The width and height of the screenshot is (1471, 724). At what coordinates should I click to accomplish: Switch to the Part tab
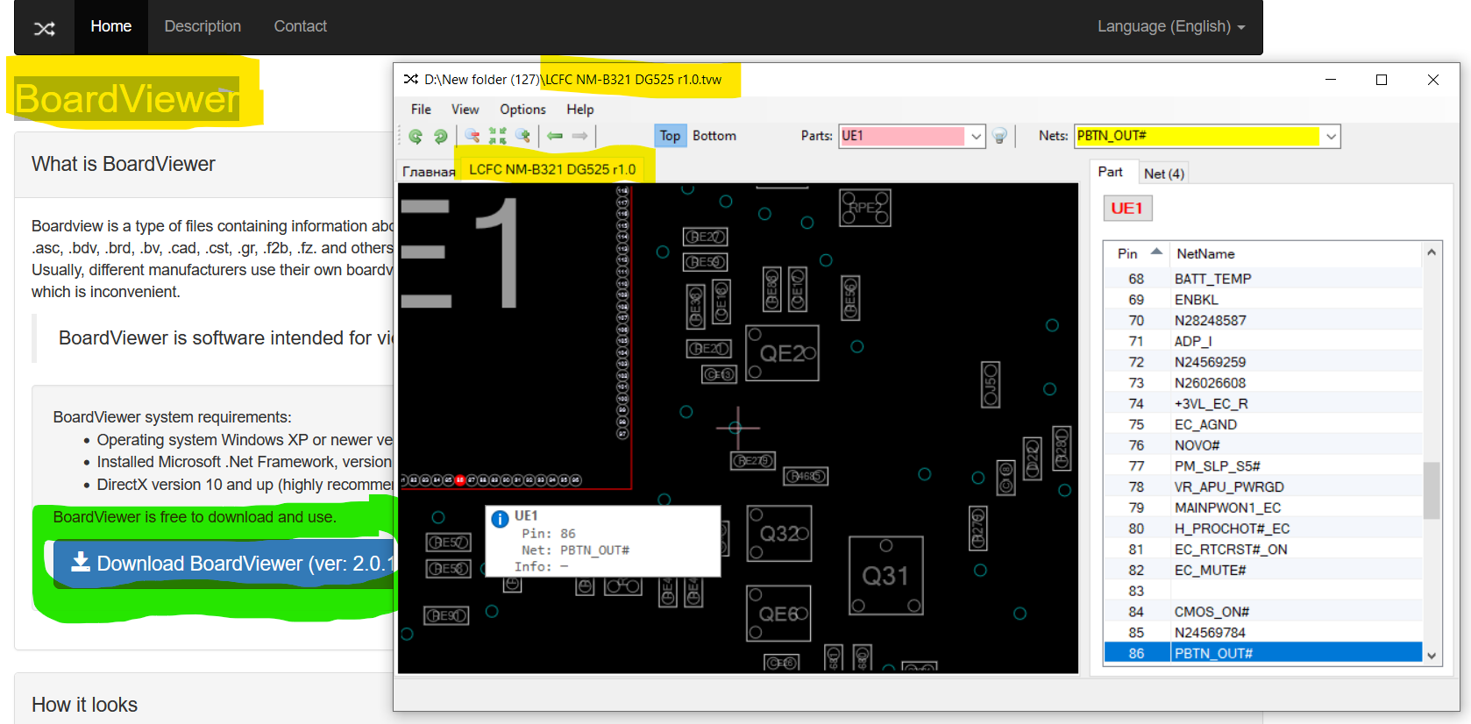(1111, 172)
